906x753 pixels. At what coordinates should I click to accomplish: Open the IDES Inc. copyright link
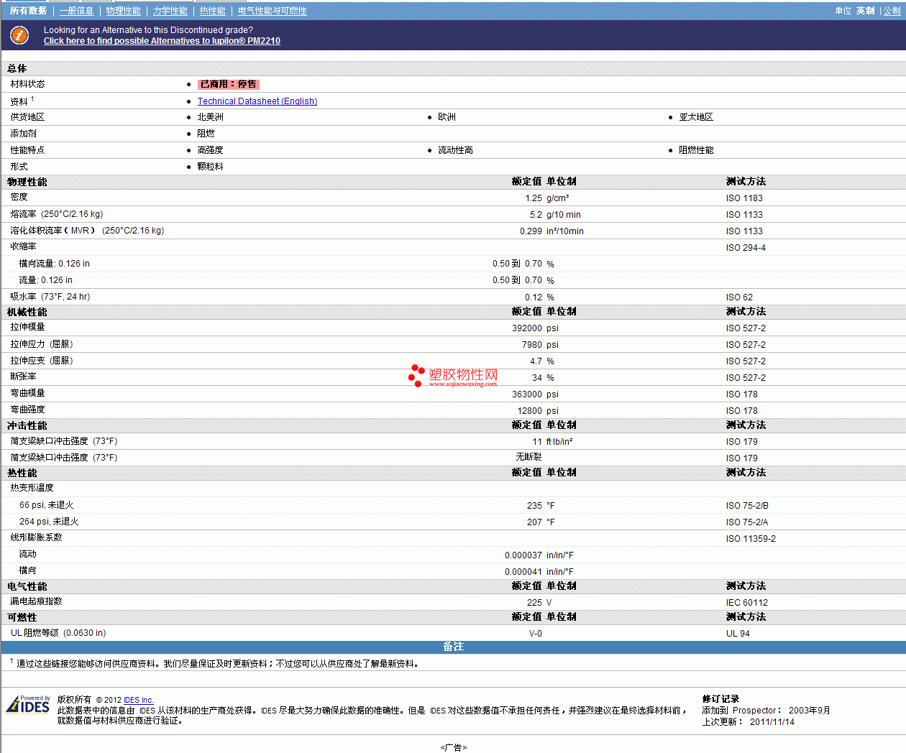pos(138,700)
